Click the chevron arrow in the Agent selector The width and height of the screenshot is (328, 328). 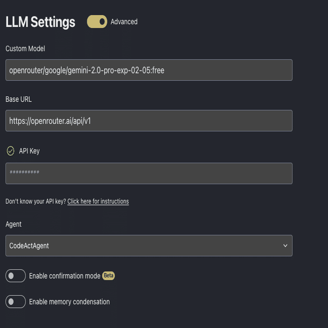pyautogui.click(x=285, y=246)
